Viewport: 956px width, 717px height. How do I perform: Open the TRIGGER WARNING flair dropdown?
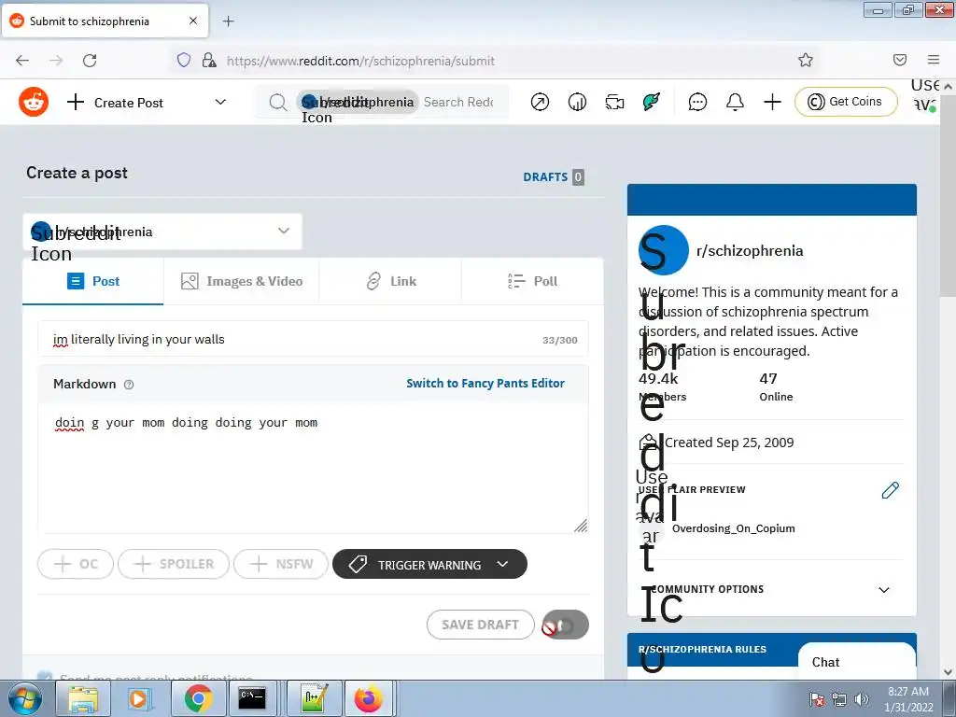[429, 564]
